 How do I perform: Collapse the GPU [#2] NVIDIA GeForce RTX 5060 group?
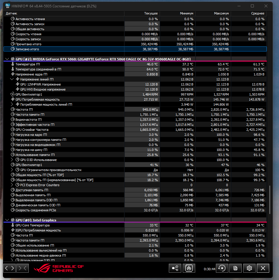pos(7,59)
